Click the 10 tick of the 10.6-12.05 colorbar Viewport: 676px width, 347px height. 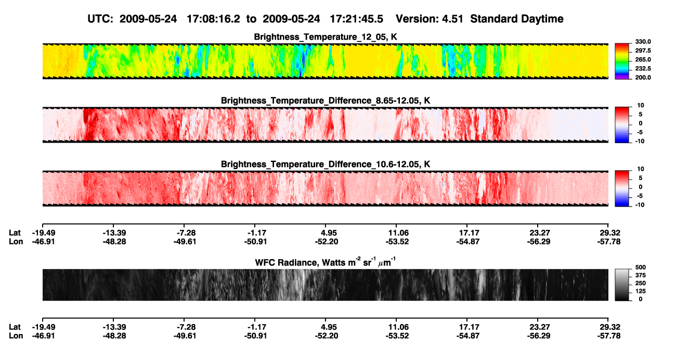tap(640, 170)
